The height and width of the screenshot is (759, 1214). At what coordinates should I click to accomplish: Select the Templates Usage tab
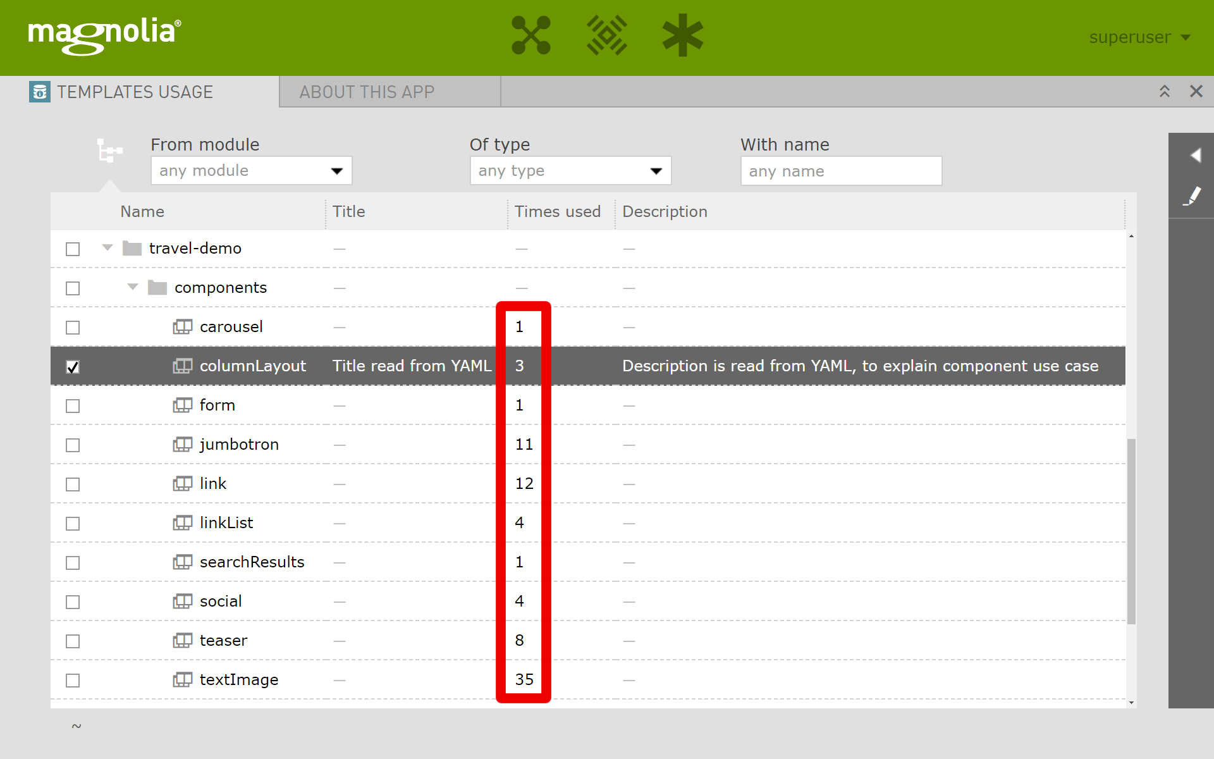135,92
